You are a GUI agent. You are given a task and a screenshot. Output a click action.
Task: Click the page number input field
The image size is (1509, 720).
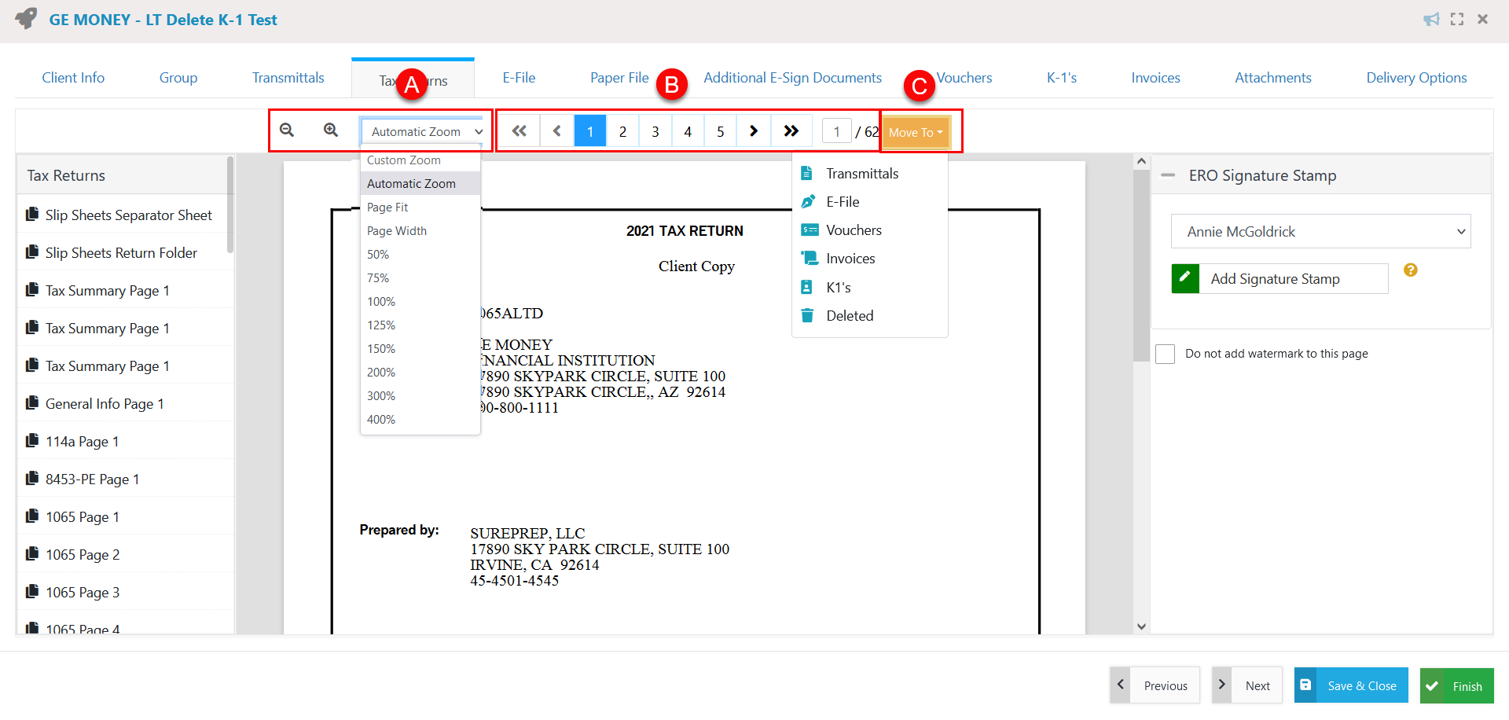coord(836,130)
